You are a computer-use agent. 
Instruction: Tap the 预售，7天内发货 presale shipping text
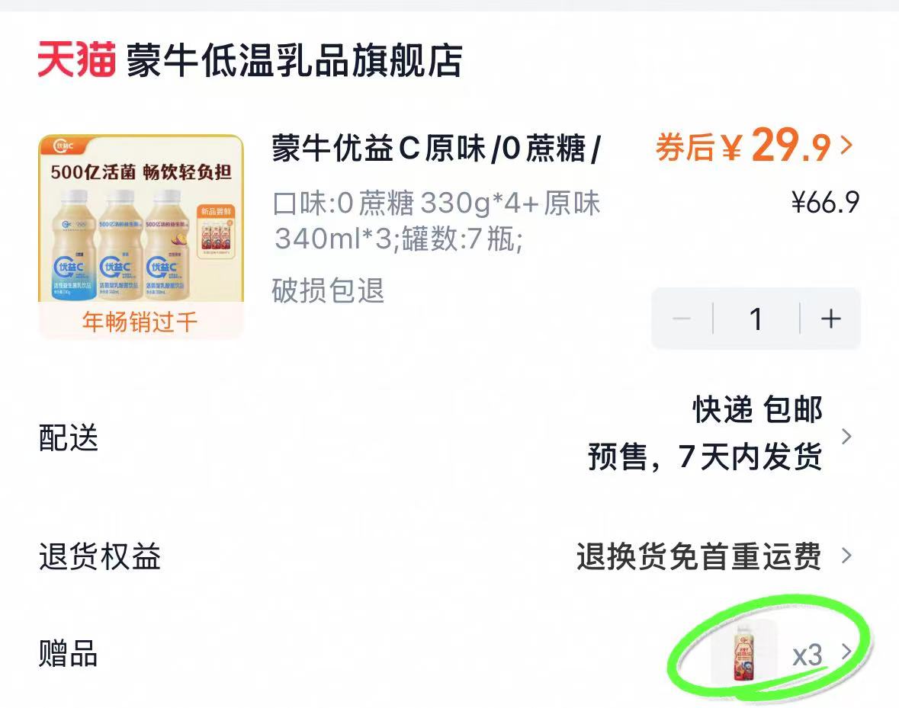(705, 457)
